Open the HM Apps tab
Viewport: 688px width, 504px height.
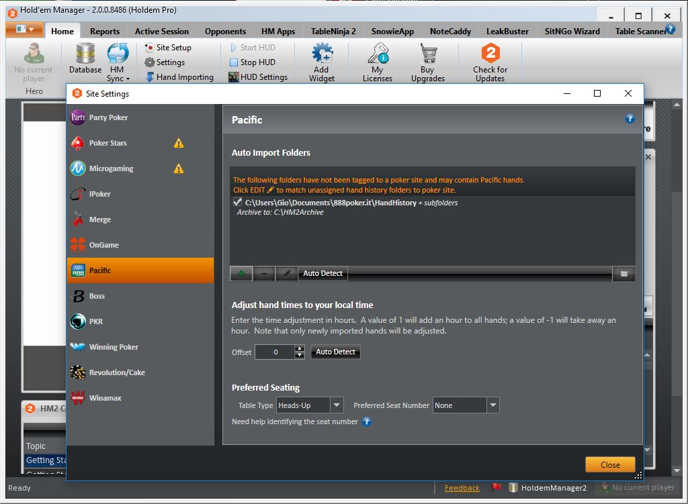click(x=278, y=31)
